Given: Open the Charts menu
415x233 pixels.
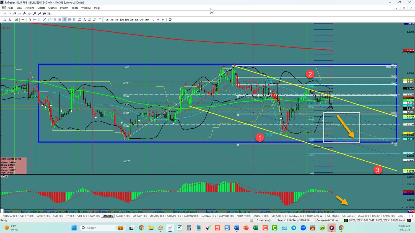Looking at the screenshot, I should 41,8.
